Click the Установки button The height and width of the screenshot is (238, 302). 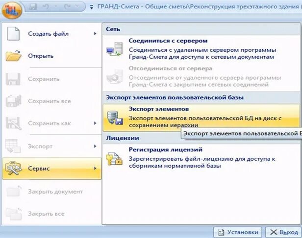click(238, 232)
